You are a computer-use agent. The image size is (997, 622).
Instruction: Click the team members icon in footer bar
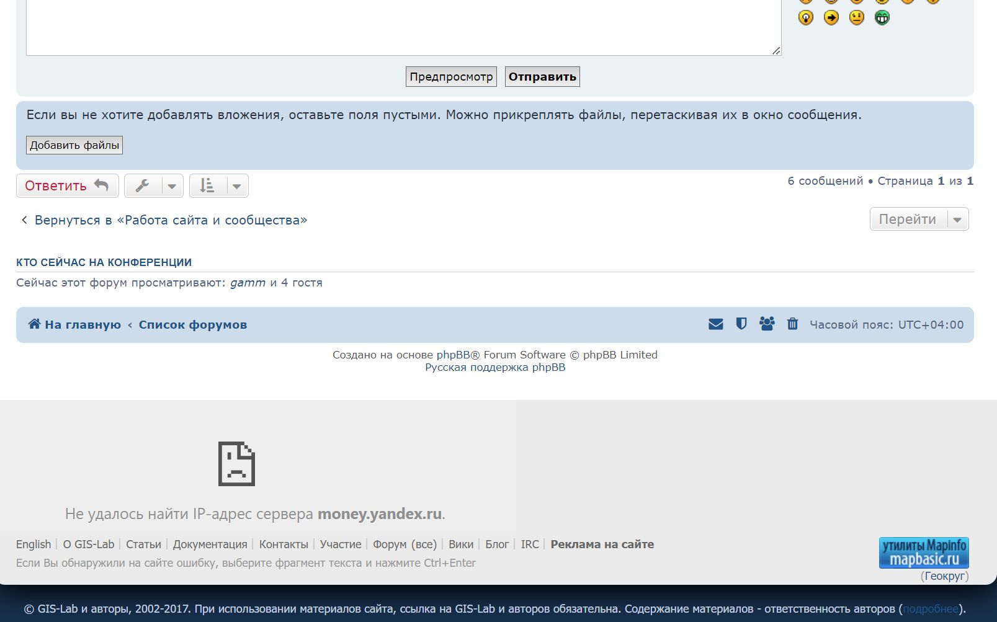point(767,324)
